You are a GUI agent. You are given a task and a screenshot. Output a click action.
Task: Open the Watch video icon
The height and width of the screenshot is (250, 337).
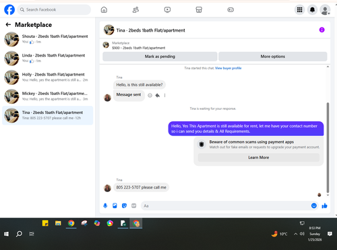tap(167, 9)
